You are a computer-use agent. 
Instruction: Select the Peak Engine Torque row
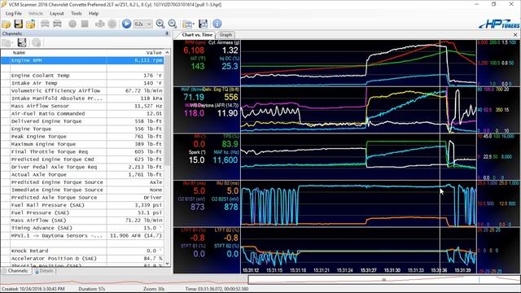point(82,137)
